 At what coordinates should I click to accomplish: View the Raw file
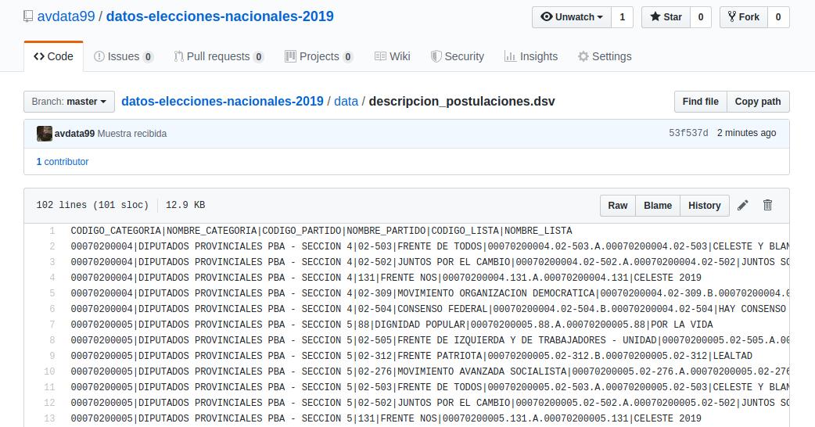click(618, 206)
